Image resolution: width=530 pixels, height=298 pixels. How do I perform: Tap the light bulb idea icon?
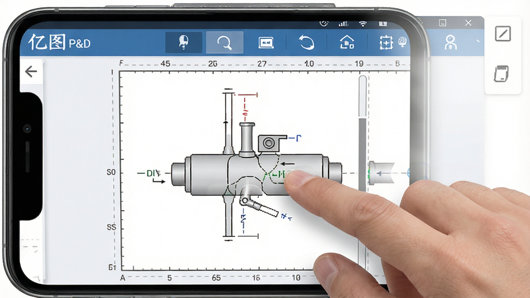point(402,42)
